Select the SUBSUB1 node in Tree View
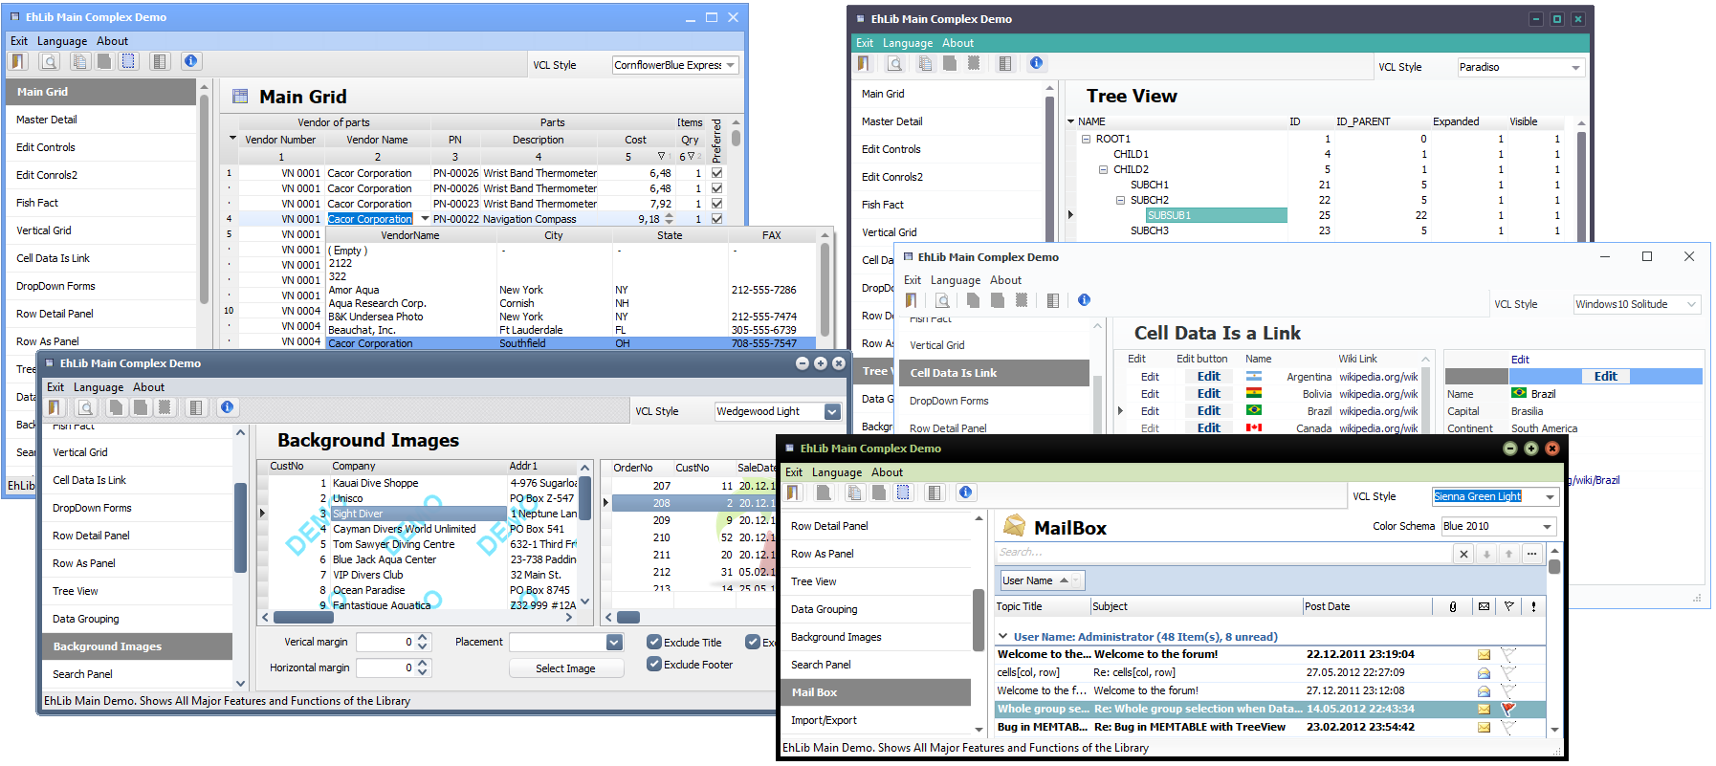 pos(1216,215)
